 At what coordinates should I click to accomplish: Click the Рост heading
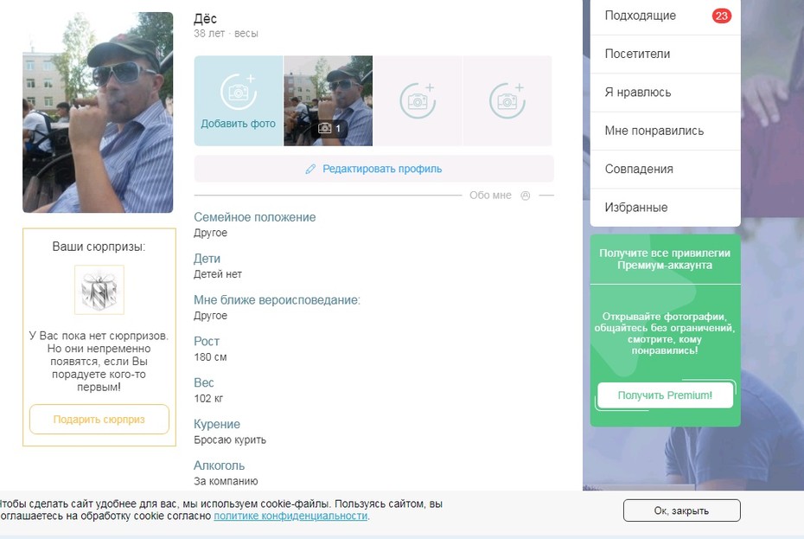(x=207, y=342)
